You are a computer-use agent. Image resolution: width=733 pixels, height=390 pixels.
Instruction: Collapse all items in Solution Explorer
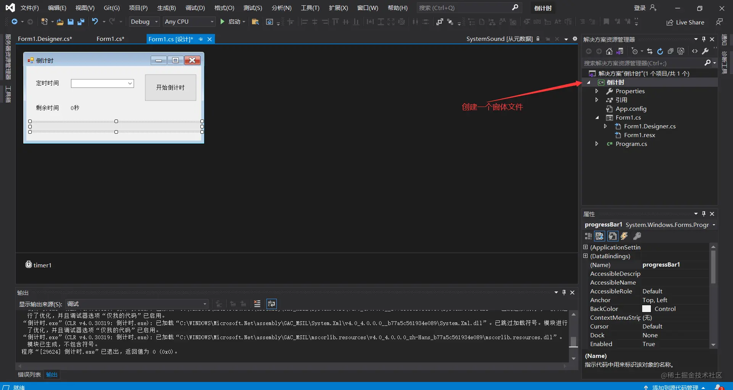(x=670, y=51)
